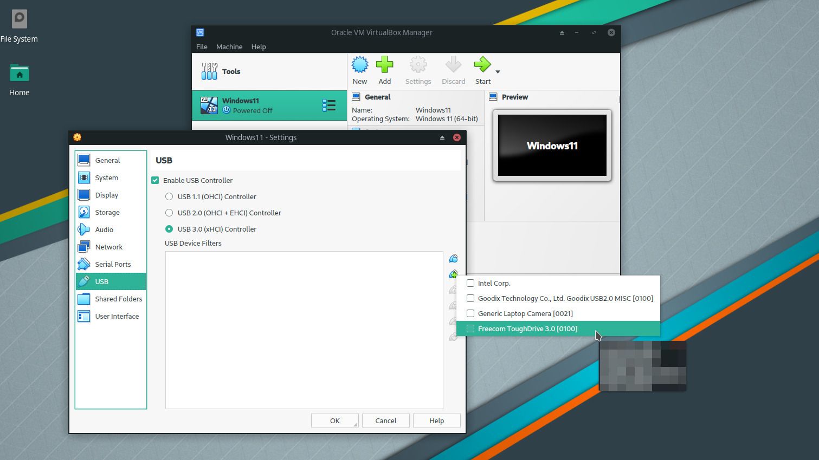Screen dimensions: 819x460
Task: Open the Machine menu
Action: [229, 47]
